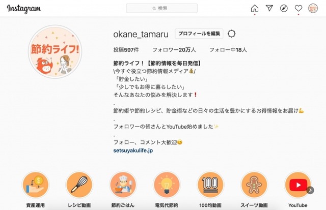Focus the 検索 search field
The height and width of the screenshot is (210, 326).
162,8
